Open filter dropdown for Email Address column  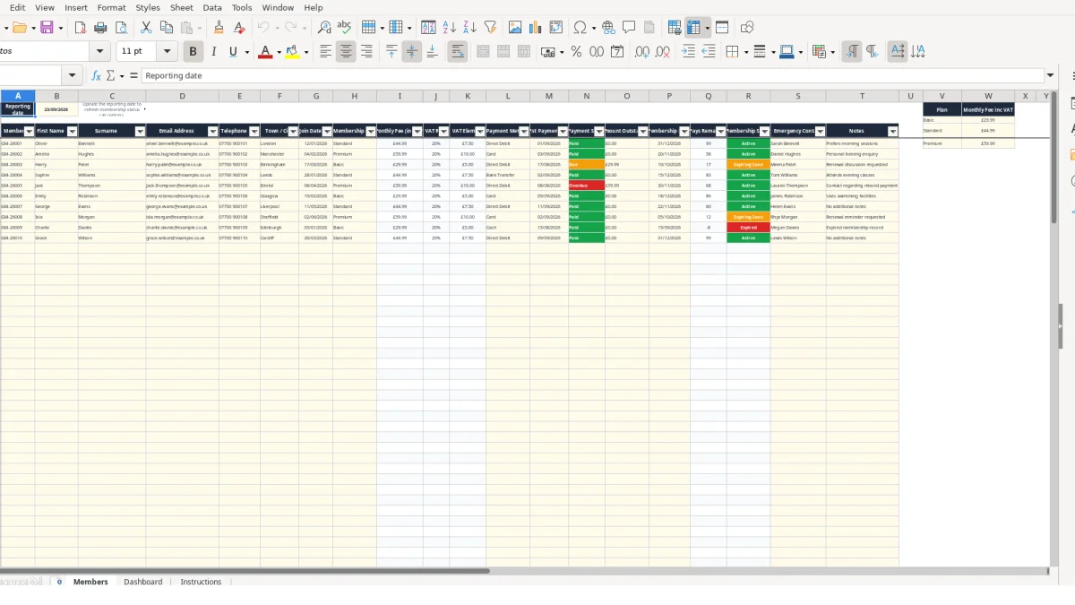(213, 132)
